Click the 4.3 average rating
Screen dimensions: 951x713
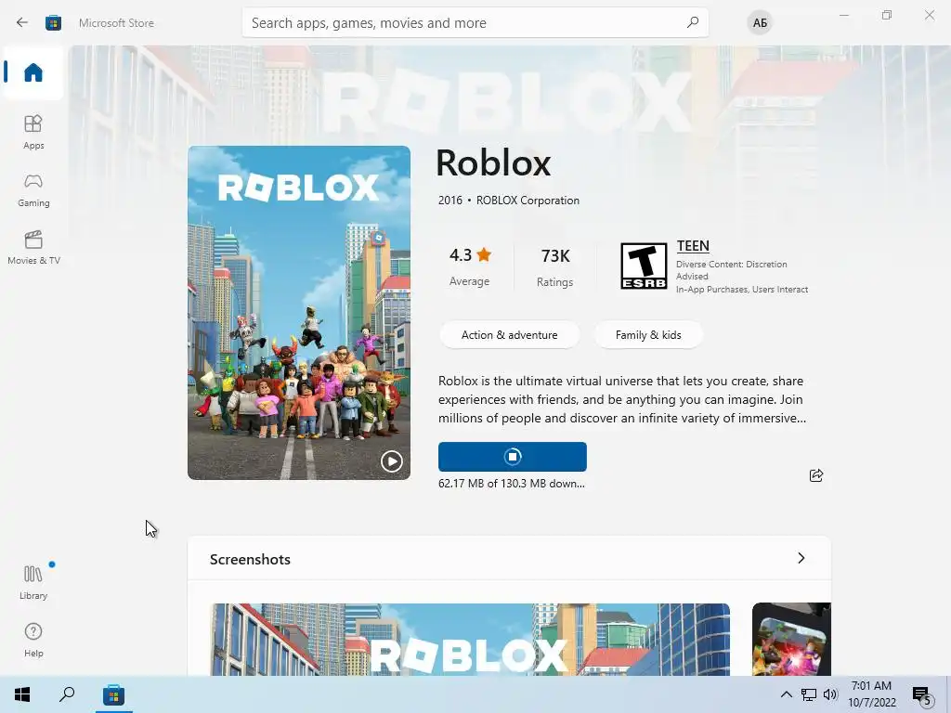(x=469, y=266)
